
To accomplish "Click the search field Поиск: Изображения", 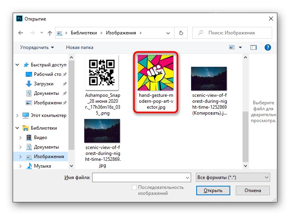I will coord(232,33).
